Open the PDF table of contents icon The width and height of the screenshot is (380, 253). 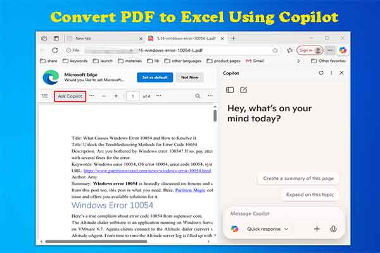[x=45, y=96]
